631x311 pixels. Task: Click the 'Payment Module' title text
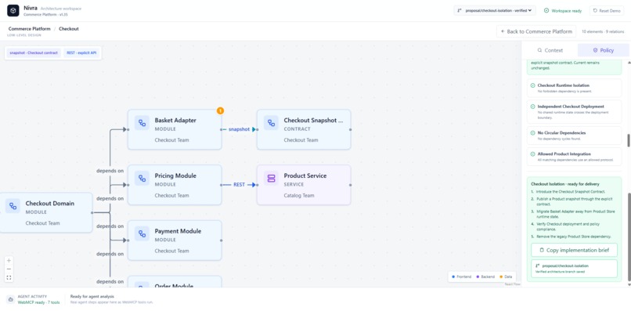tap(178, 231)
